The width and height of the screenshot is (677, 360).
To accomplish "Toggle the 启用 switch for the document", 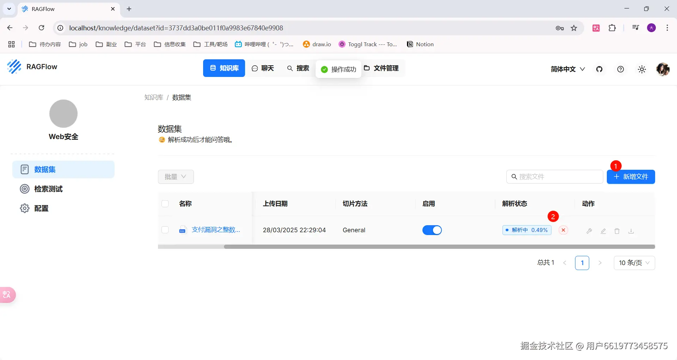I will coord(432,230).
